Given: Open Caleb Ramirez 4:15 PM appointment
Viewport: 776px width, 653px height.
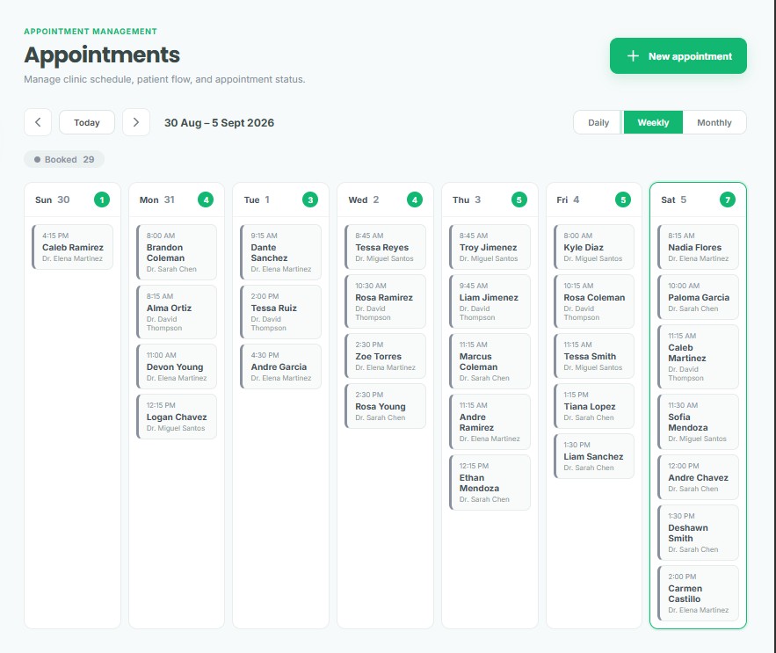Looking at the screenshot, I should (x=72, y=247).
